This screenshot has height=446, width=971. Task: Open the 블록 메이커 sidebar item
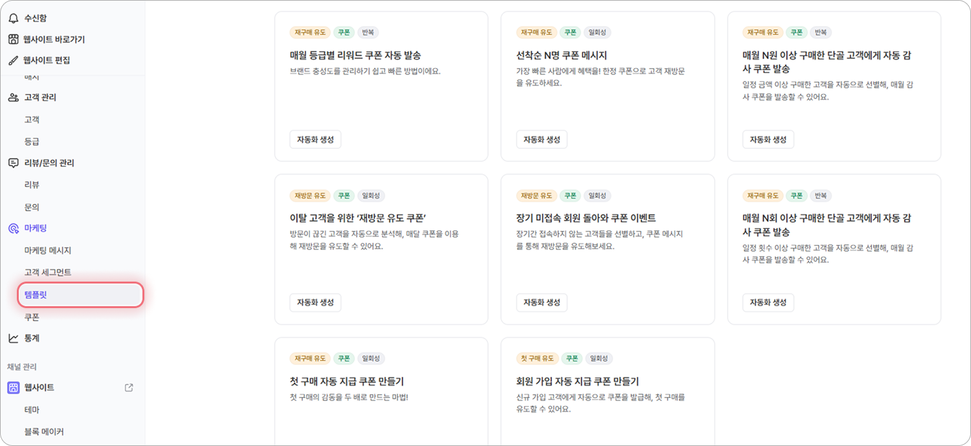(44, 432)
